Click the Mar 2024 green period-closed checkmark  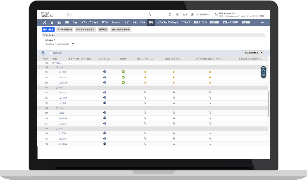pyautogui.click(x=123, y=83)
